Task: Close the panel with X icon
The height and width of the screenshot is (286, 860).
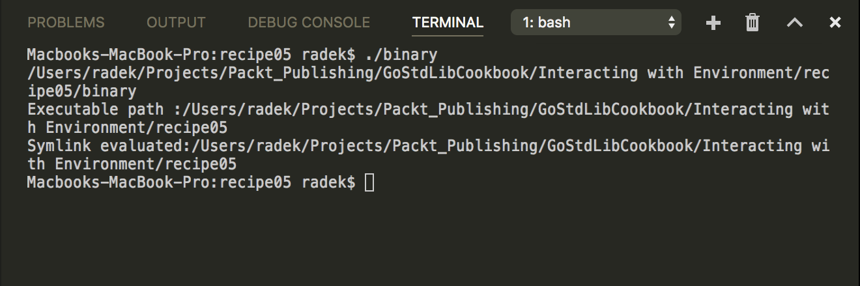Action: (835, 23)
